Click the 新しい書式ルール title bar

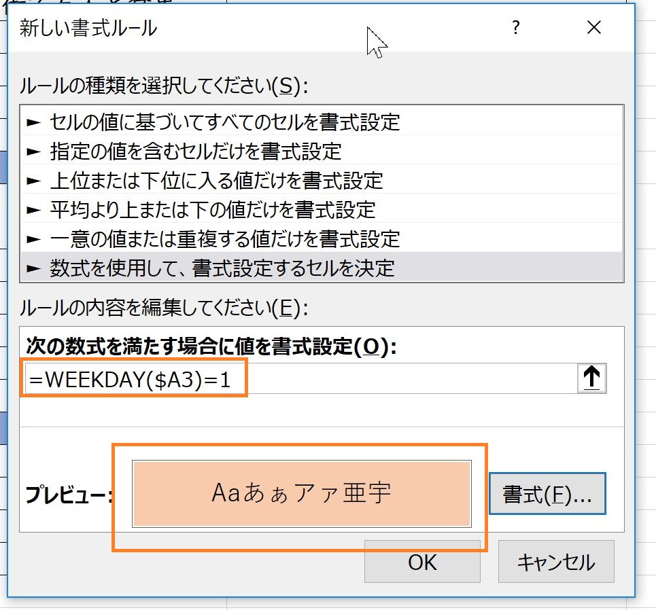click(x=204, y=29)
